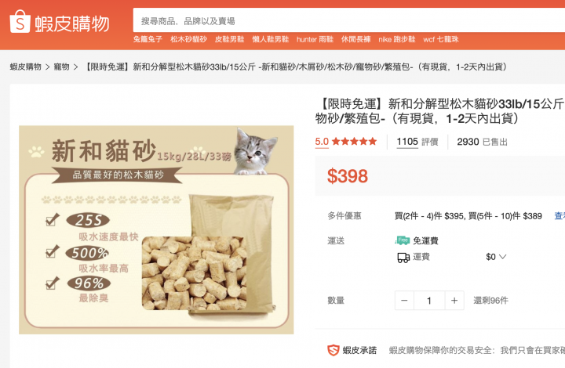565x368 pixels.
Task: Increase quantity with the plus button
Action: pyautogui.click(x=454, y=301)
